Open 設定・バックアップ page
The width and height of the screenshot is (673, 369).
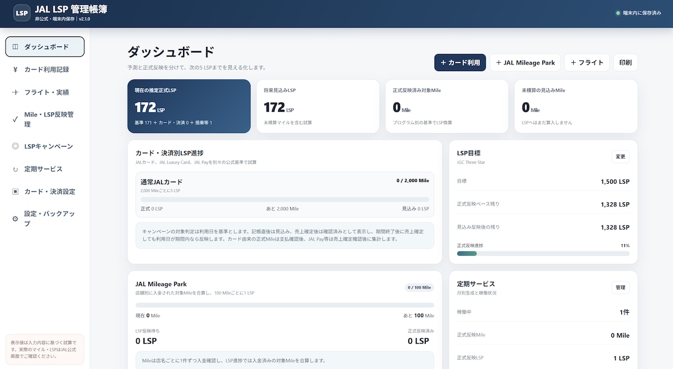point(45,218)
